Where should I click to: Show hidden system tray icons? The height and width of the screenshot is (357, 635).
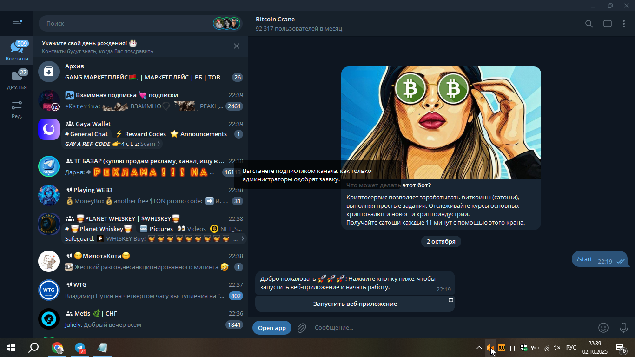[479, 348]
